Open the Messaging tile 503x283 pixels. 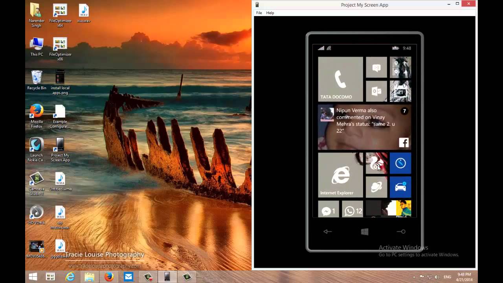376,67
